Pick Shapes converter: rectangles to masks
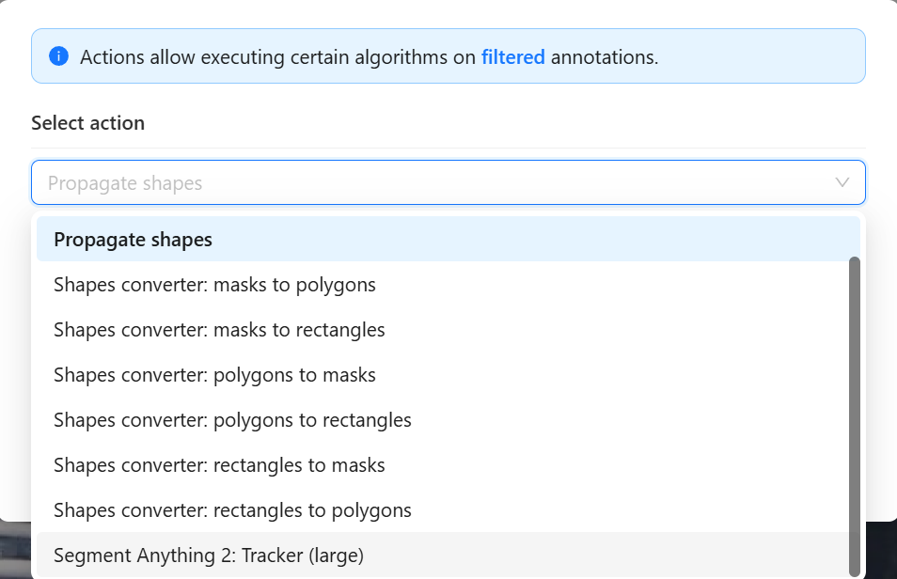 coord(219,465)
